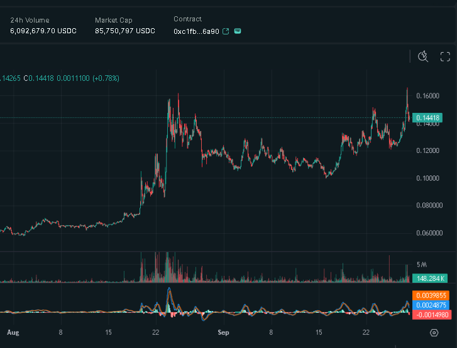Viewport: 457px width, 348px height.
Task: Click the 5 M volume axis label
Action: pos(421,265)
